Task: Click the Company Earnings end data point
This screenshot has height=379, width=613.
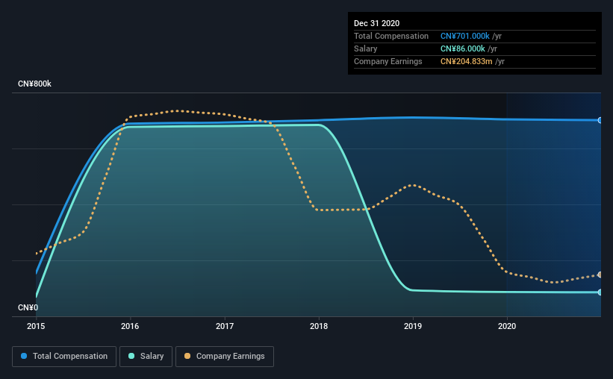Action: 600,275
